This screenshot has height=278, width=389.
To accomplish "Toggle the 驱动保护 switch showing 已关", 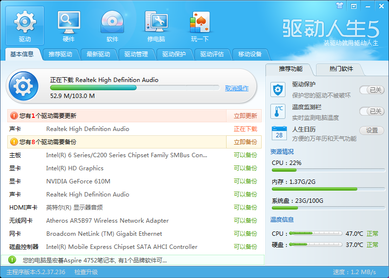I will [x=371, y=90].
